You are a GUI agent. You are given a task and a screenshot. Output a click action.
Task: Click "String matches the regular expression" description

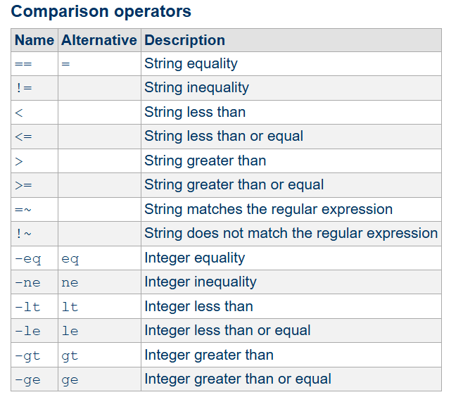[268, 210]
